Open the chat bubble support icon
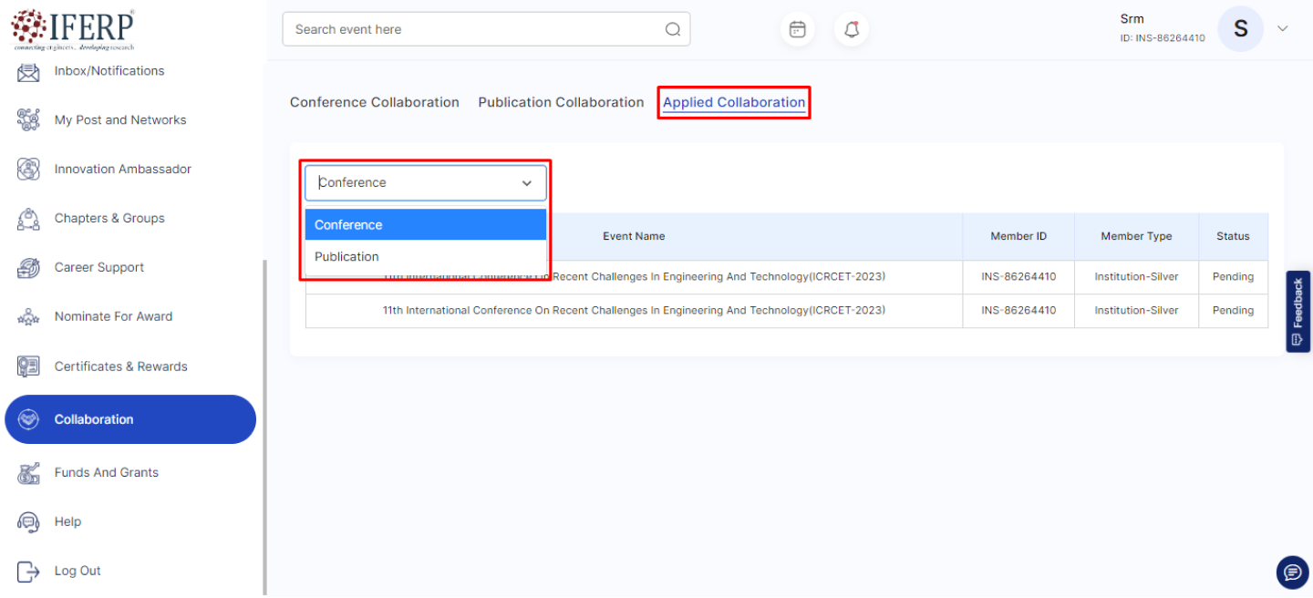This screenshot has width=1313, height=598. (x=1292, y=572)
